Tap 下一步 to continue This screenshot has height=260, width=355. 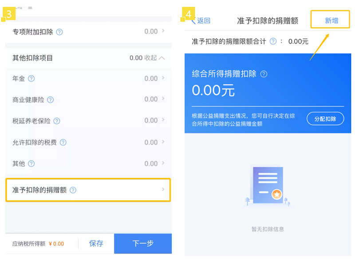pyautogui.click(x=142, y=243)
